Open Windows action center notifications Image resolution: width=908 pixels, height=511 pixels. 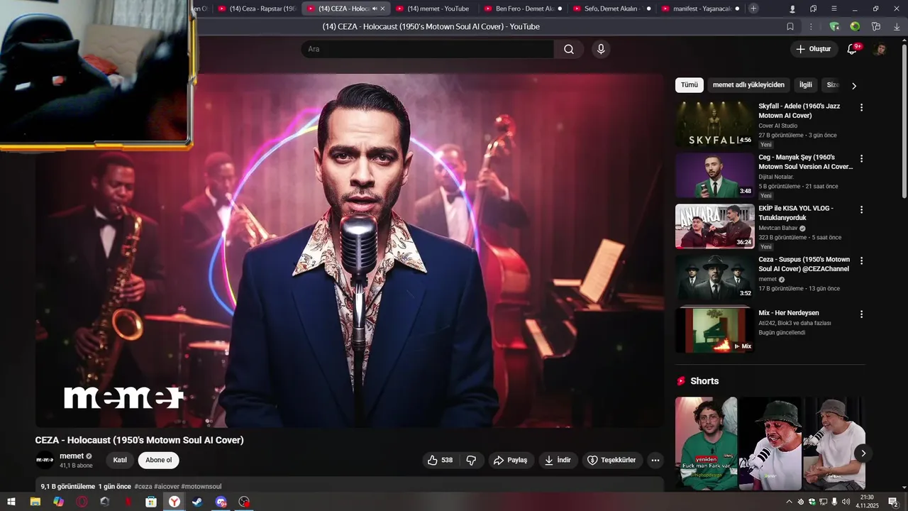pyautogui.click(x=893, y=502)
